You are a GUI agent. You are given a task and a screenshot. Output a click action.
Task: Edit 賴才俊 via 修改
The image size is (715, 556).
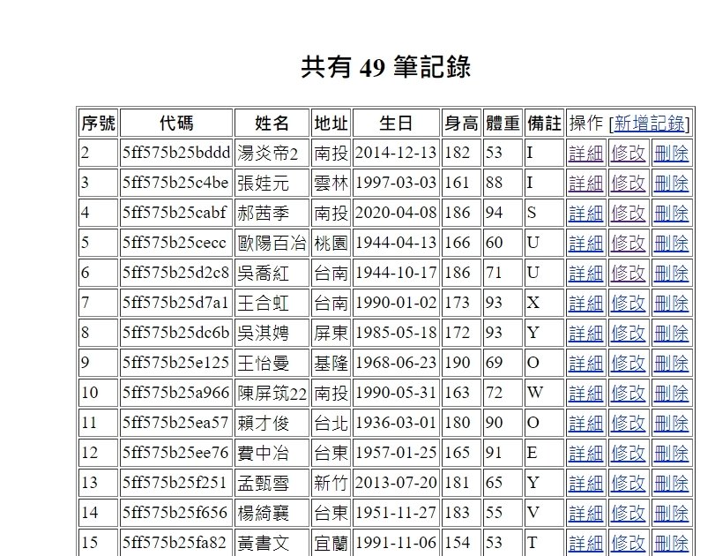[629, 424]
